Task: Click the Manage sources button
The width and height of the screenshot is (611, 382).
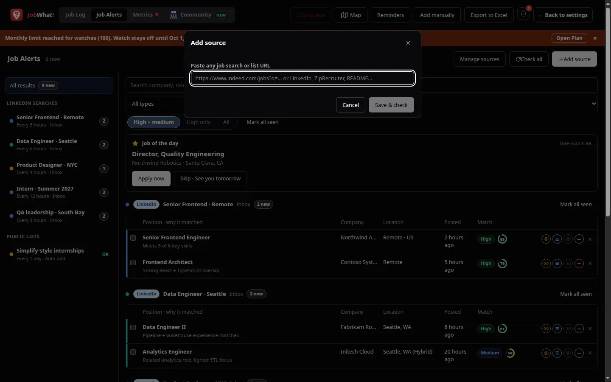Action: click(x=479, y=59)
